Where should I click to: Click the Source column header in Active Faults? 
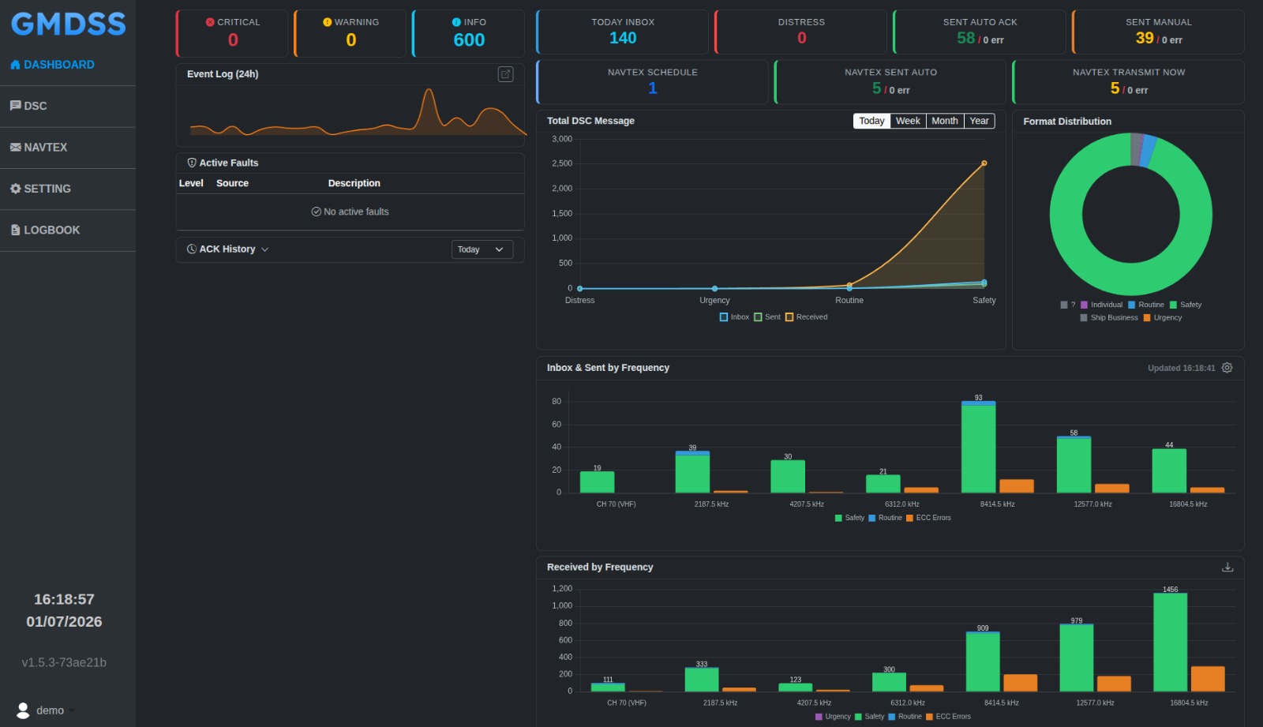[232, 183]
